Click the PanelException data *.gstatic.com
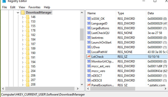The height and width of the screenshot is (97, 168). [156, 85]
